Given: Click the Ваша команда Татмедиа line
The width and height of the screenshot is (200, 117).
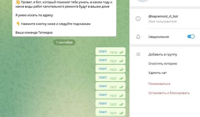Looking at the screenshot, I should tap(34, 32).
